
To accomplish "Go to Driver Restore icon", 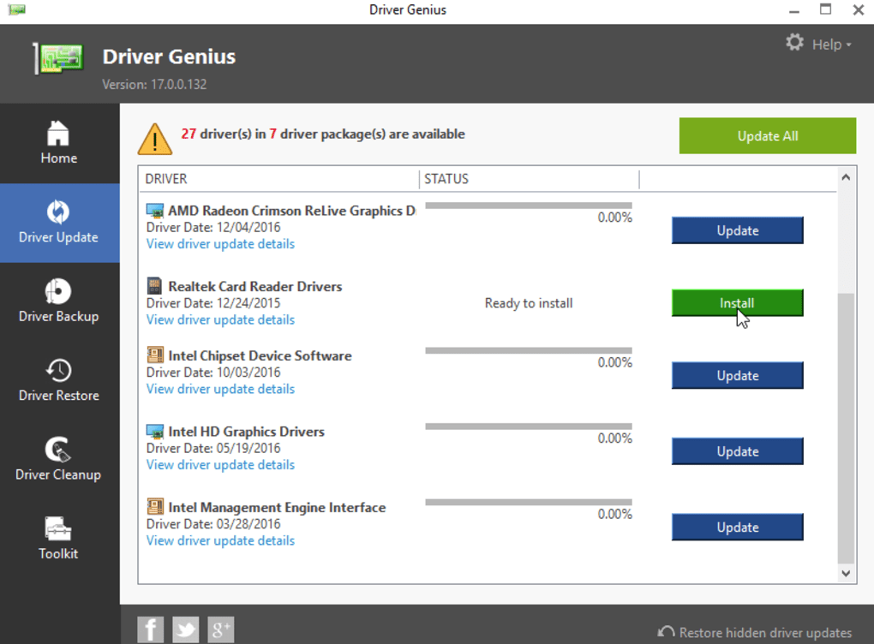I will click(x=58, y=371).
